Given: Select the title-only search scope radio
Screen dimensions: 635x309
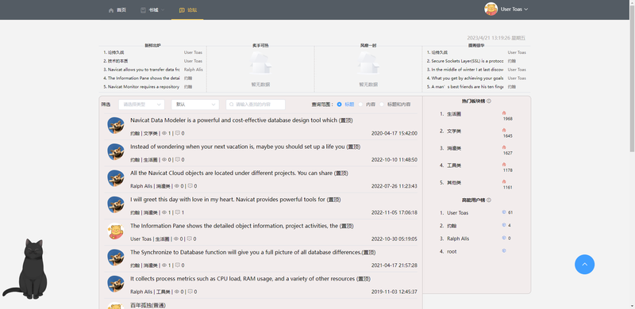Looking at the screenshot, I should click(x=340, y=105).
